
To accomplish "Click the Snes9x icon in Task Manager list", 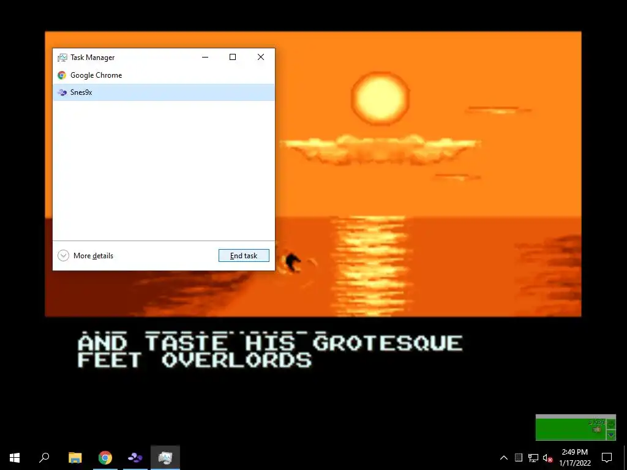I will click(x=62, y=92).
